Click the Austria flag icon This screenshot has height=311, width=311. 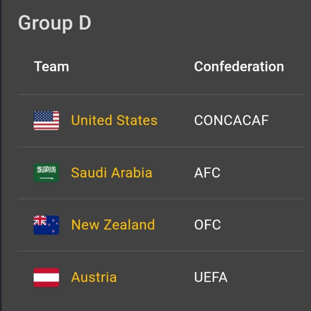[x=46, y=277]
